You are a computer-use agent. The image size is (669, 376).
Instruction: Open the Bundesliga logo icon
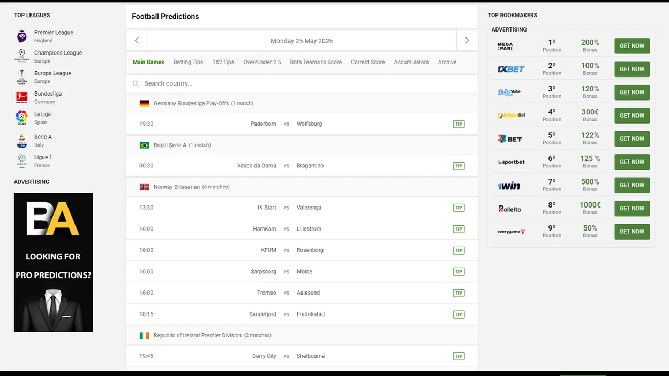tap(21, 97)
